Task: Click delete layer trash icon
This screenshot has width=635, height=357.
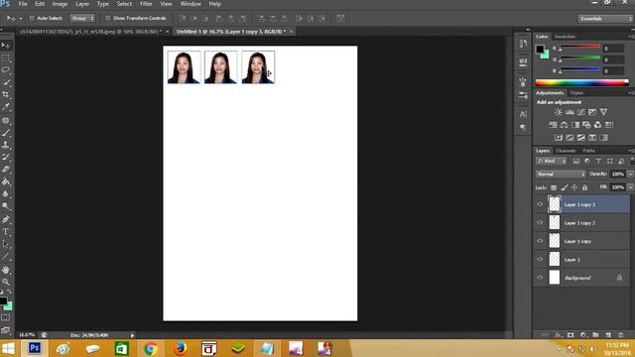Action: pos(620,335)
